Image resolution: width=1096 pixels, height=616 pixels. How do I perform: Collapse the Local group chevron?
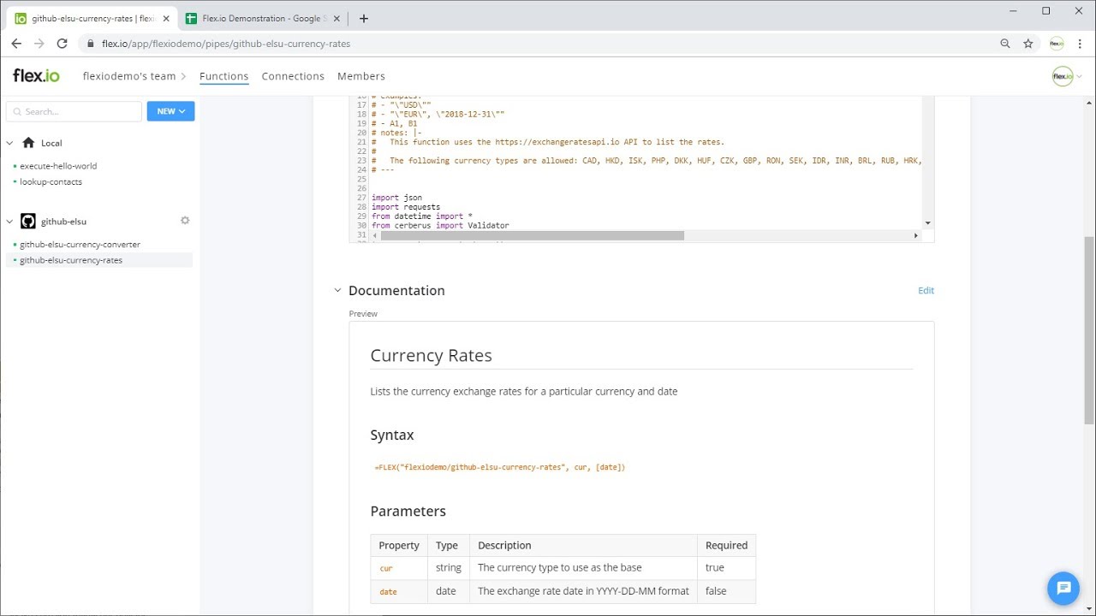10,144
